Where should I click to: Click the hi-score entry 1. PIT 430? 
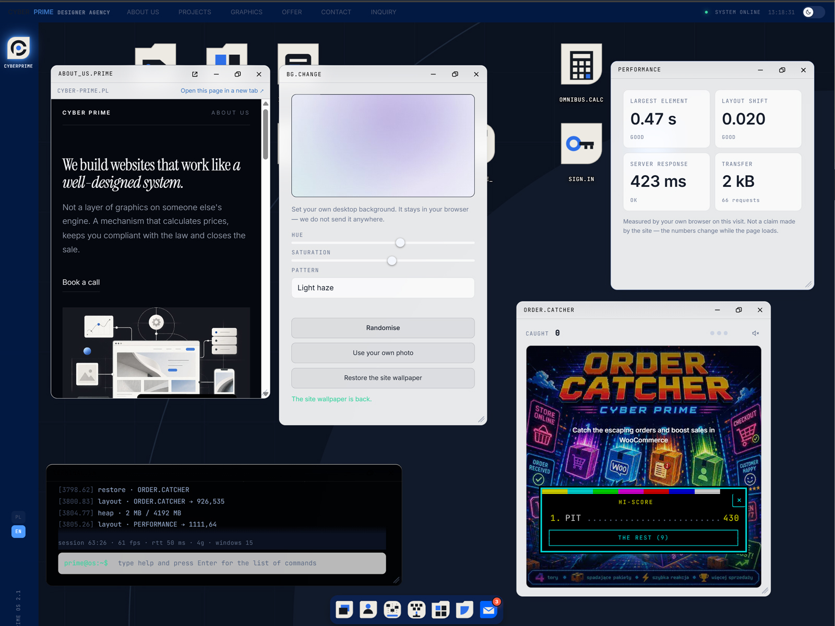[644, 518]
